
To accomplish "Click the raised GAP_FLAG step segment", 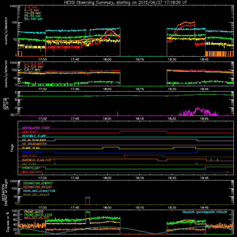I will click(x=143, y=131).
